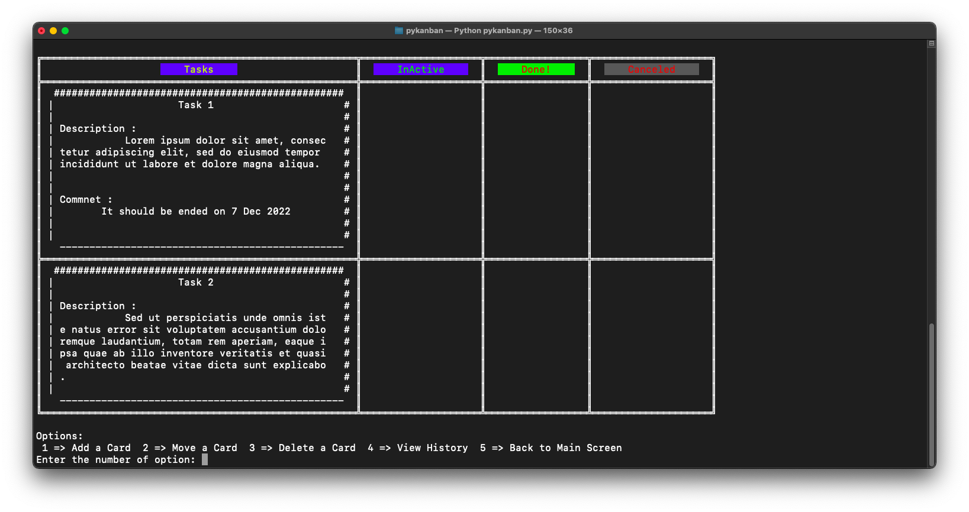
Task: Click the '2 => Move a Card' option
Action: point(190,448)
